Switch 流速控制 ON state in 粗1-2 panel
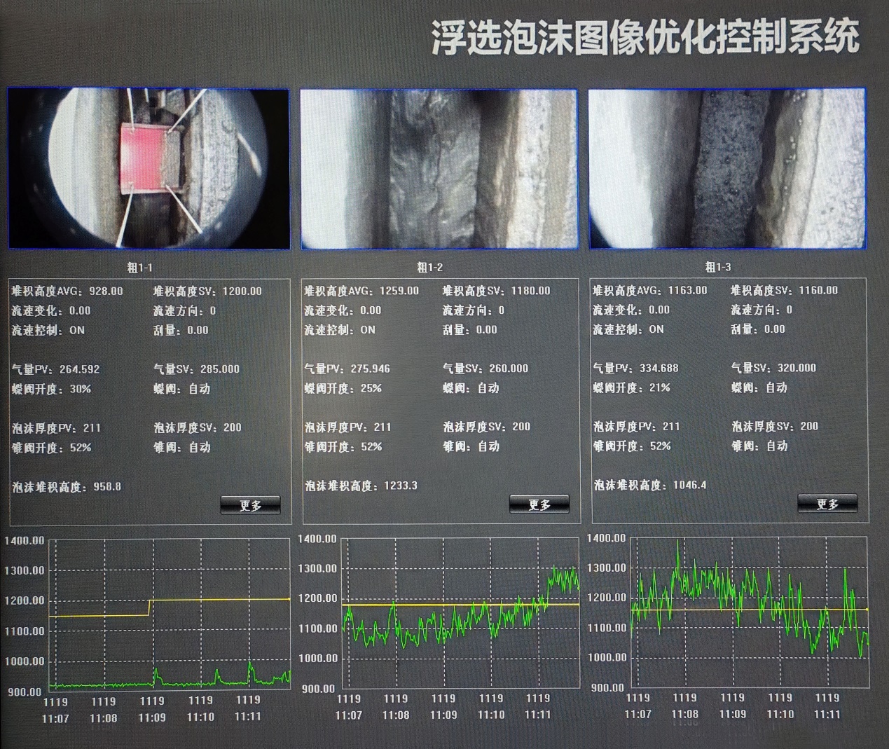Viewport: 889px width, 749px height. click(x=368, y=330)
